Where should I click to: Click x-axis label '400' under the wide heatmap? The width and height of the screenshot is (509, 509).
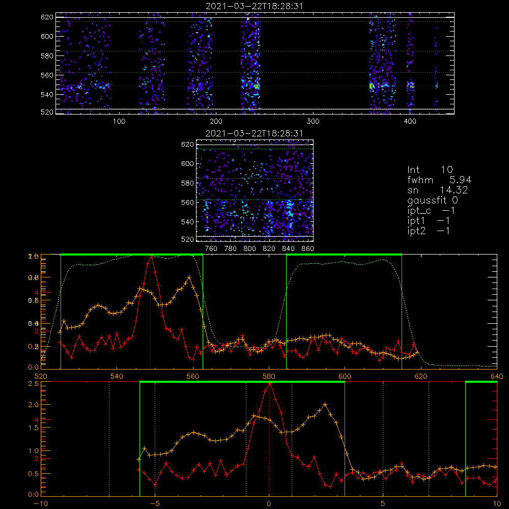click(410, 122)
